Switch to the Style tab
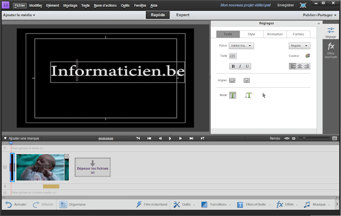 click(251, 34)
